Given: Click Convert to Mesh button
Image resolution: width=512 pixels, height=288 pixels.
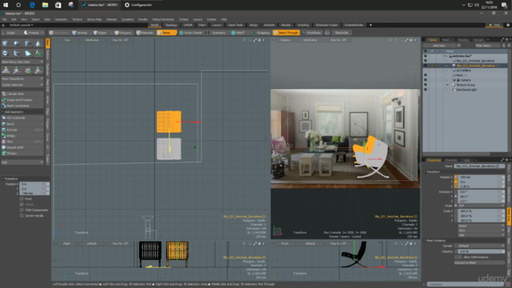Looking at the screenshot, I should click(x=479, y=262).
